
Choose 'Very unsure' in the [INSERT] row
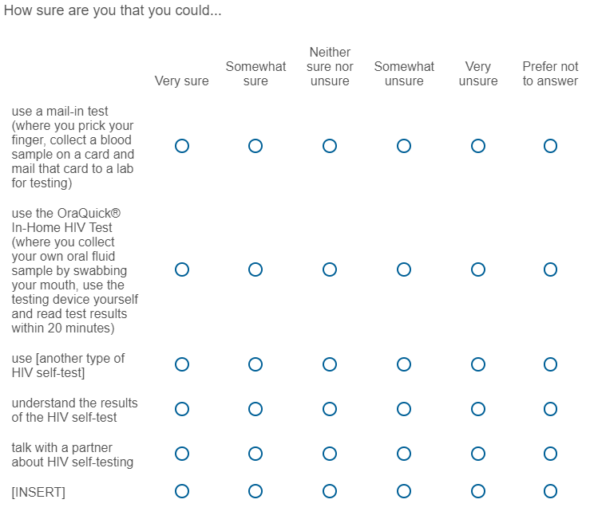(x=478, y=491)
